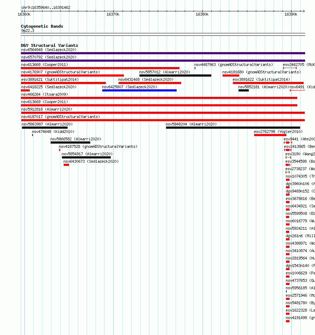Select the nsv5912818 (Almarri2020) label

[47, 110]
